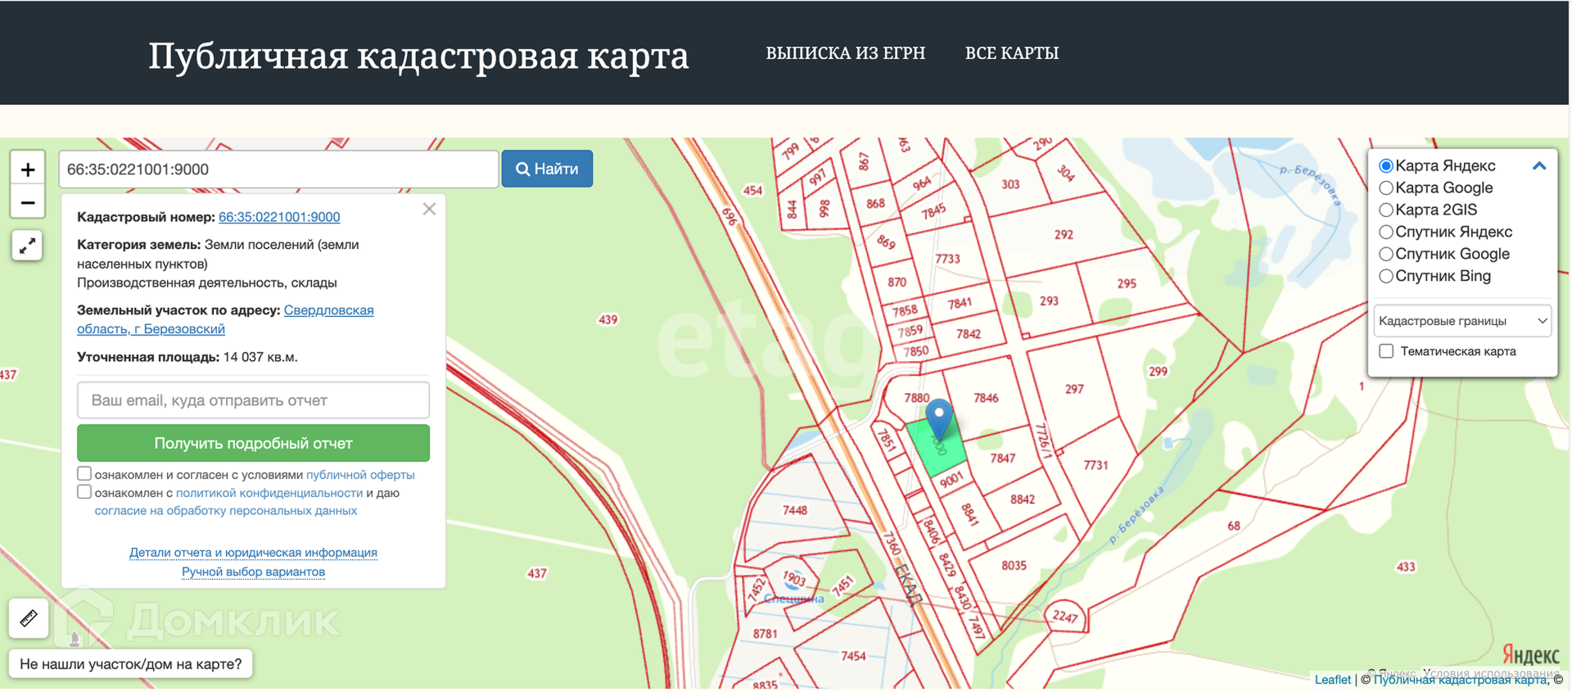This screenshot has height=691, width=1572.
Task: Select map parcel labeled 303
Action: click(1010, 185)
